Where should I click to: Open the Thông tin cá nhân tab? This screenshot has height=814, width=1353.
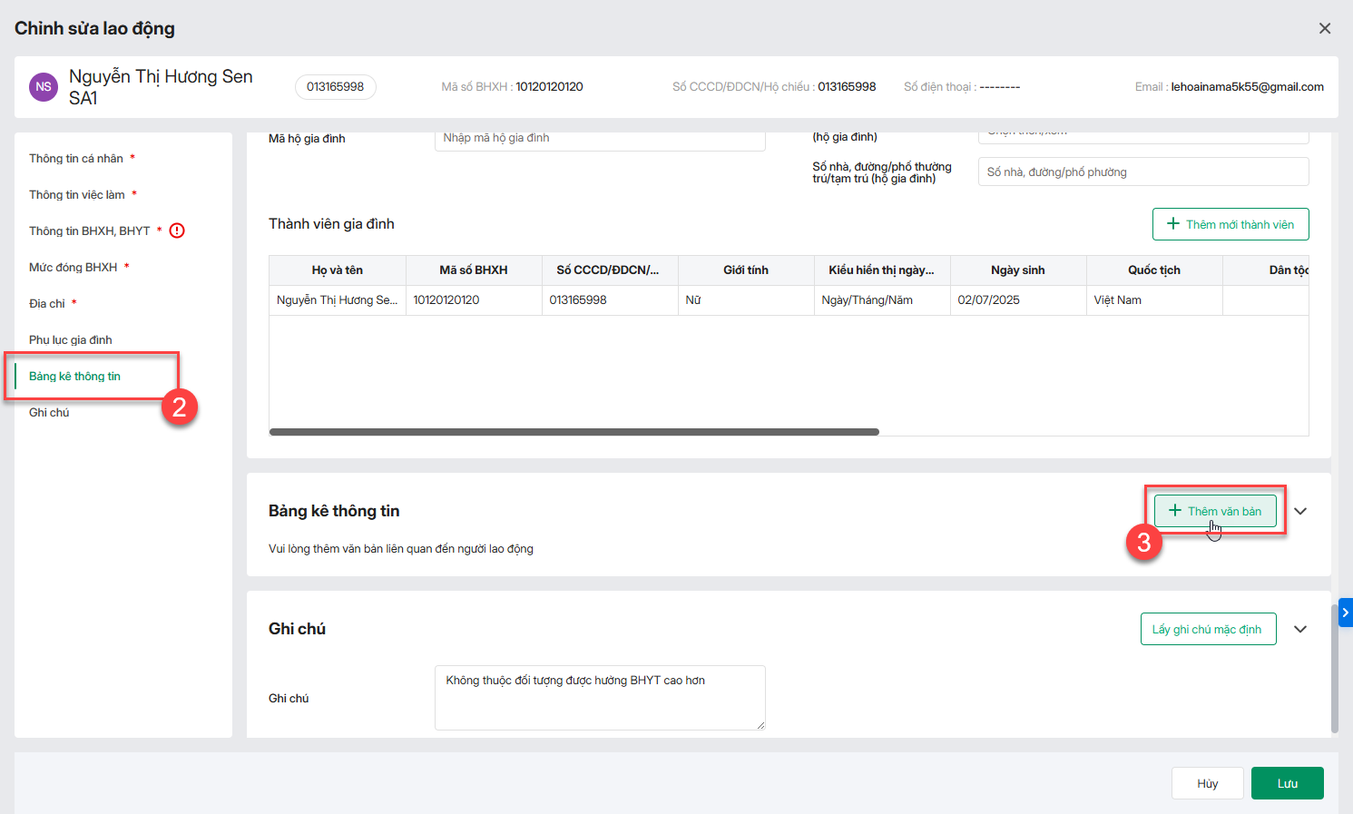click(76, 159)
